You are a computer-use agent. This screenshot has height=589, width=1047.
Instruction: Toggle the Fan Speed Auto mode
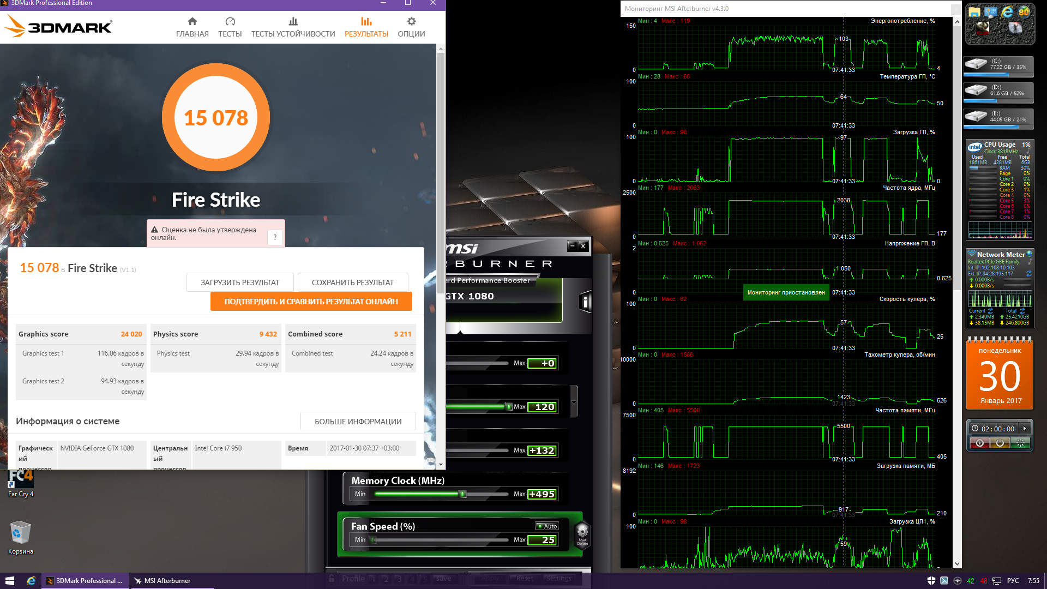click(x=547, y=526)
